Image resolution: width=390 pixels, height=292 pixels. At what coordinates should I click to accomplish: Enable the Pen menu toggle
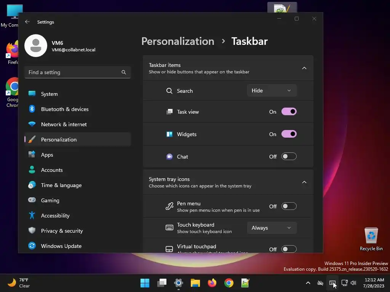pyautogui.click(x=289, y=206)
